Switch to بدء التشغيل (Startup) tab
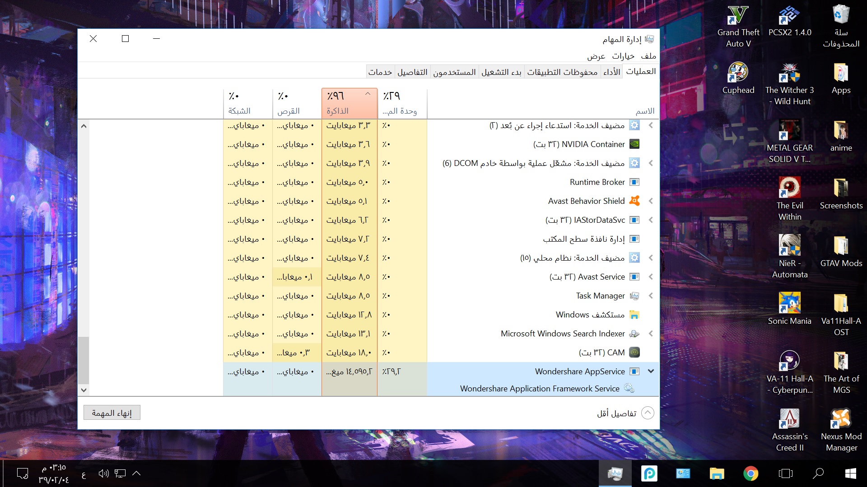The width and height of the screenshot is (867, 487). [501, 72]
